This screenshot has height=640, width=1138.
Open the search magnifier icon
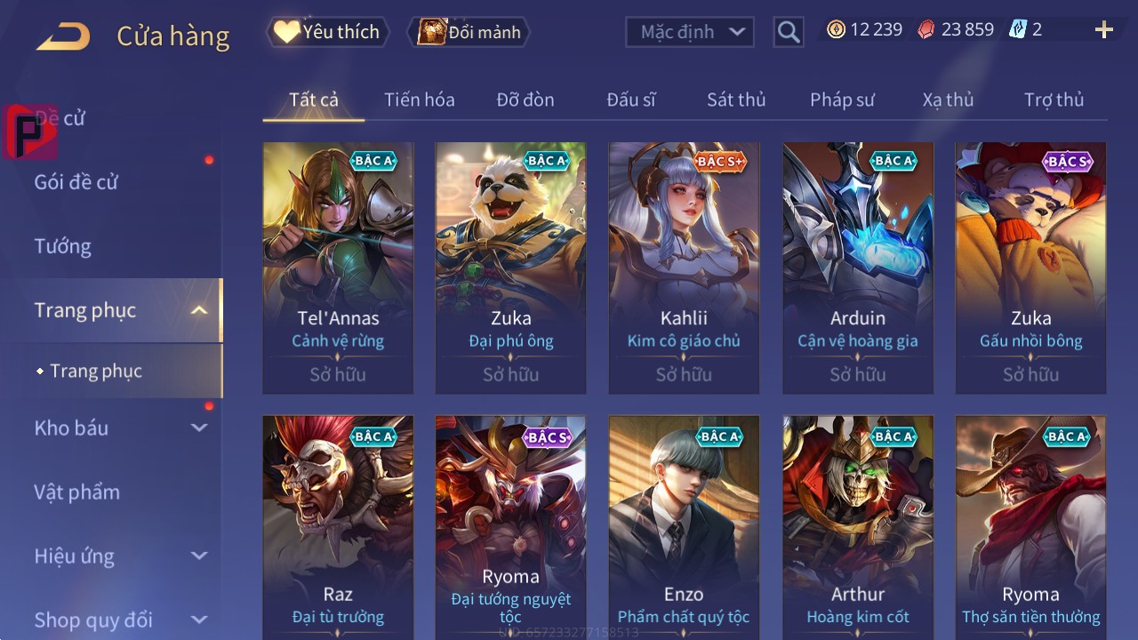(789, 32)
